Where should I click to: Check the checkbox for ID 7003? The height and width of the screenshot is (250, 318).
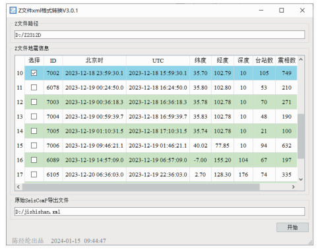34,102
